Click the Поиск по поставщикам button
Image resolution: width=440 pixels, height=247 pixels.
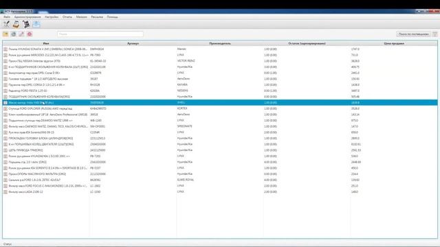[x=414, y=34]
